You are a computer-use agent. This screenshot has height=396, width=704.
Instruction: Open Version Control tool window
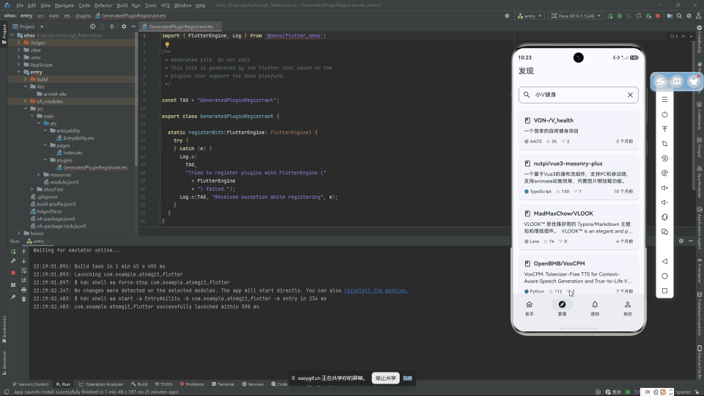[x=31, y=384]
